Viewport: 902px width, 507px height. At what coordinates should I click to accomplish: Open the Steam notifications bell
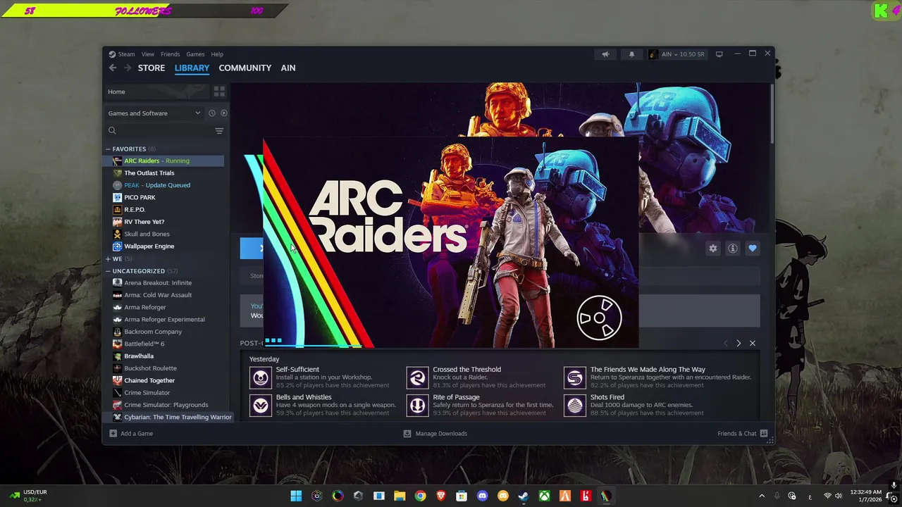pyautogui.click(x=631, y=54)
